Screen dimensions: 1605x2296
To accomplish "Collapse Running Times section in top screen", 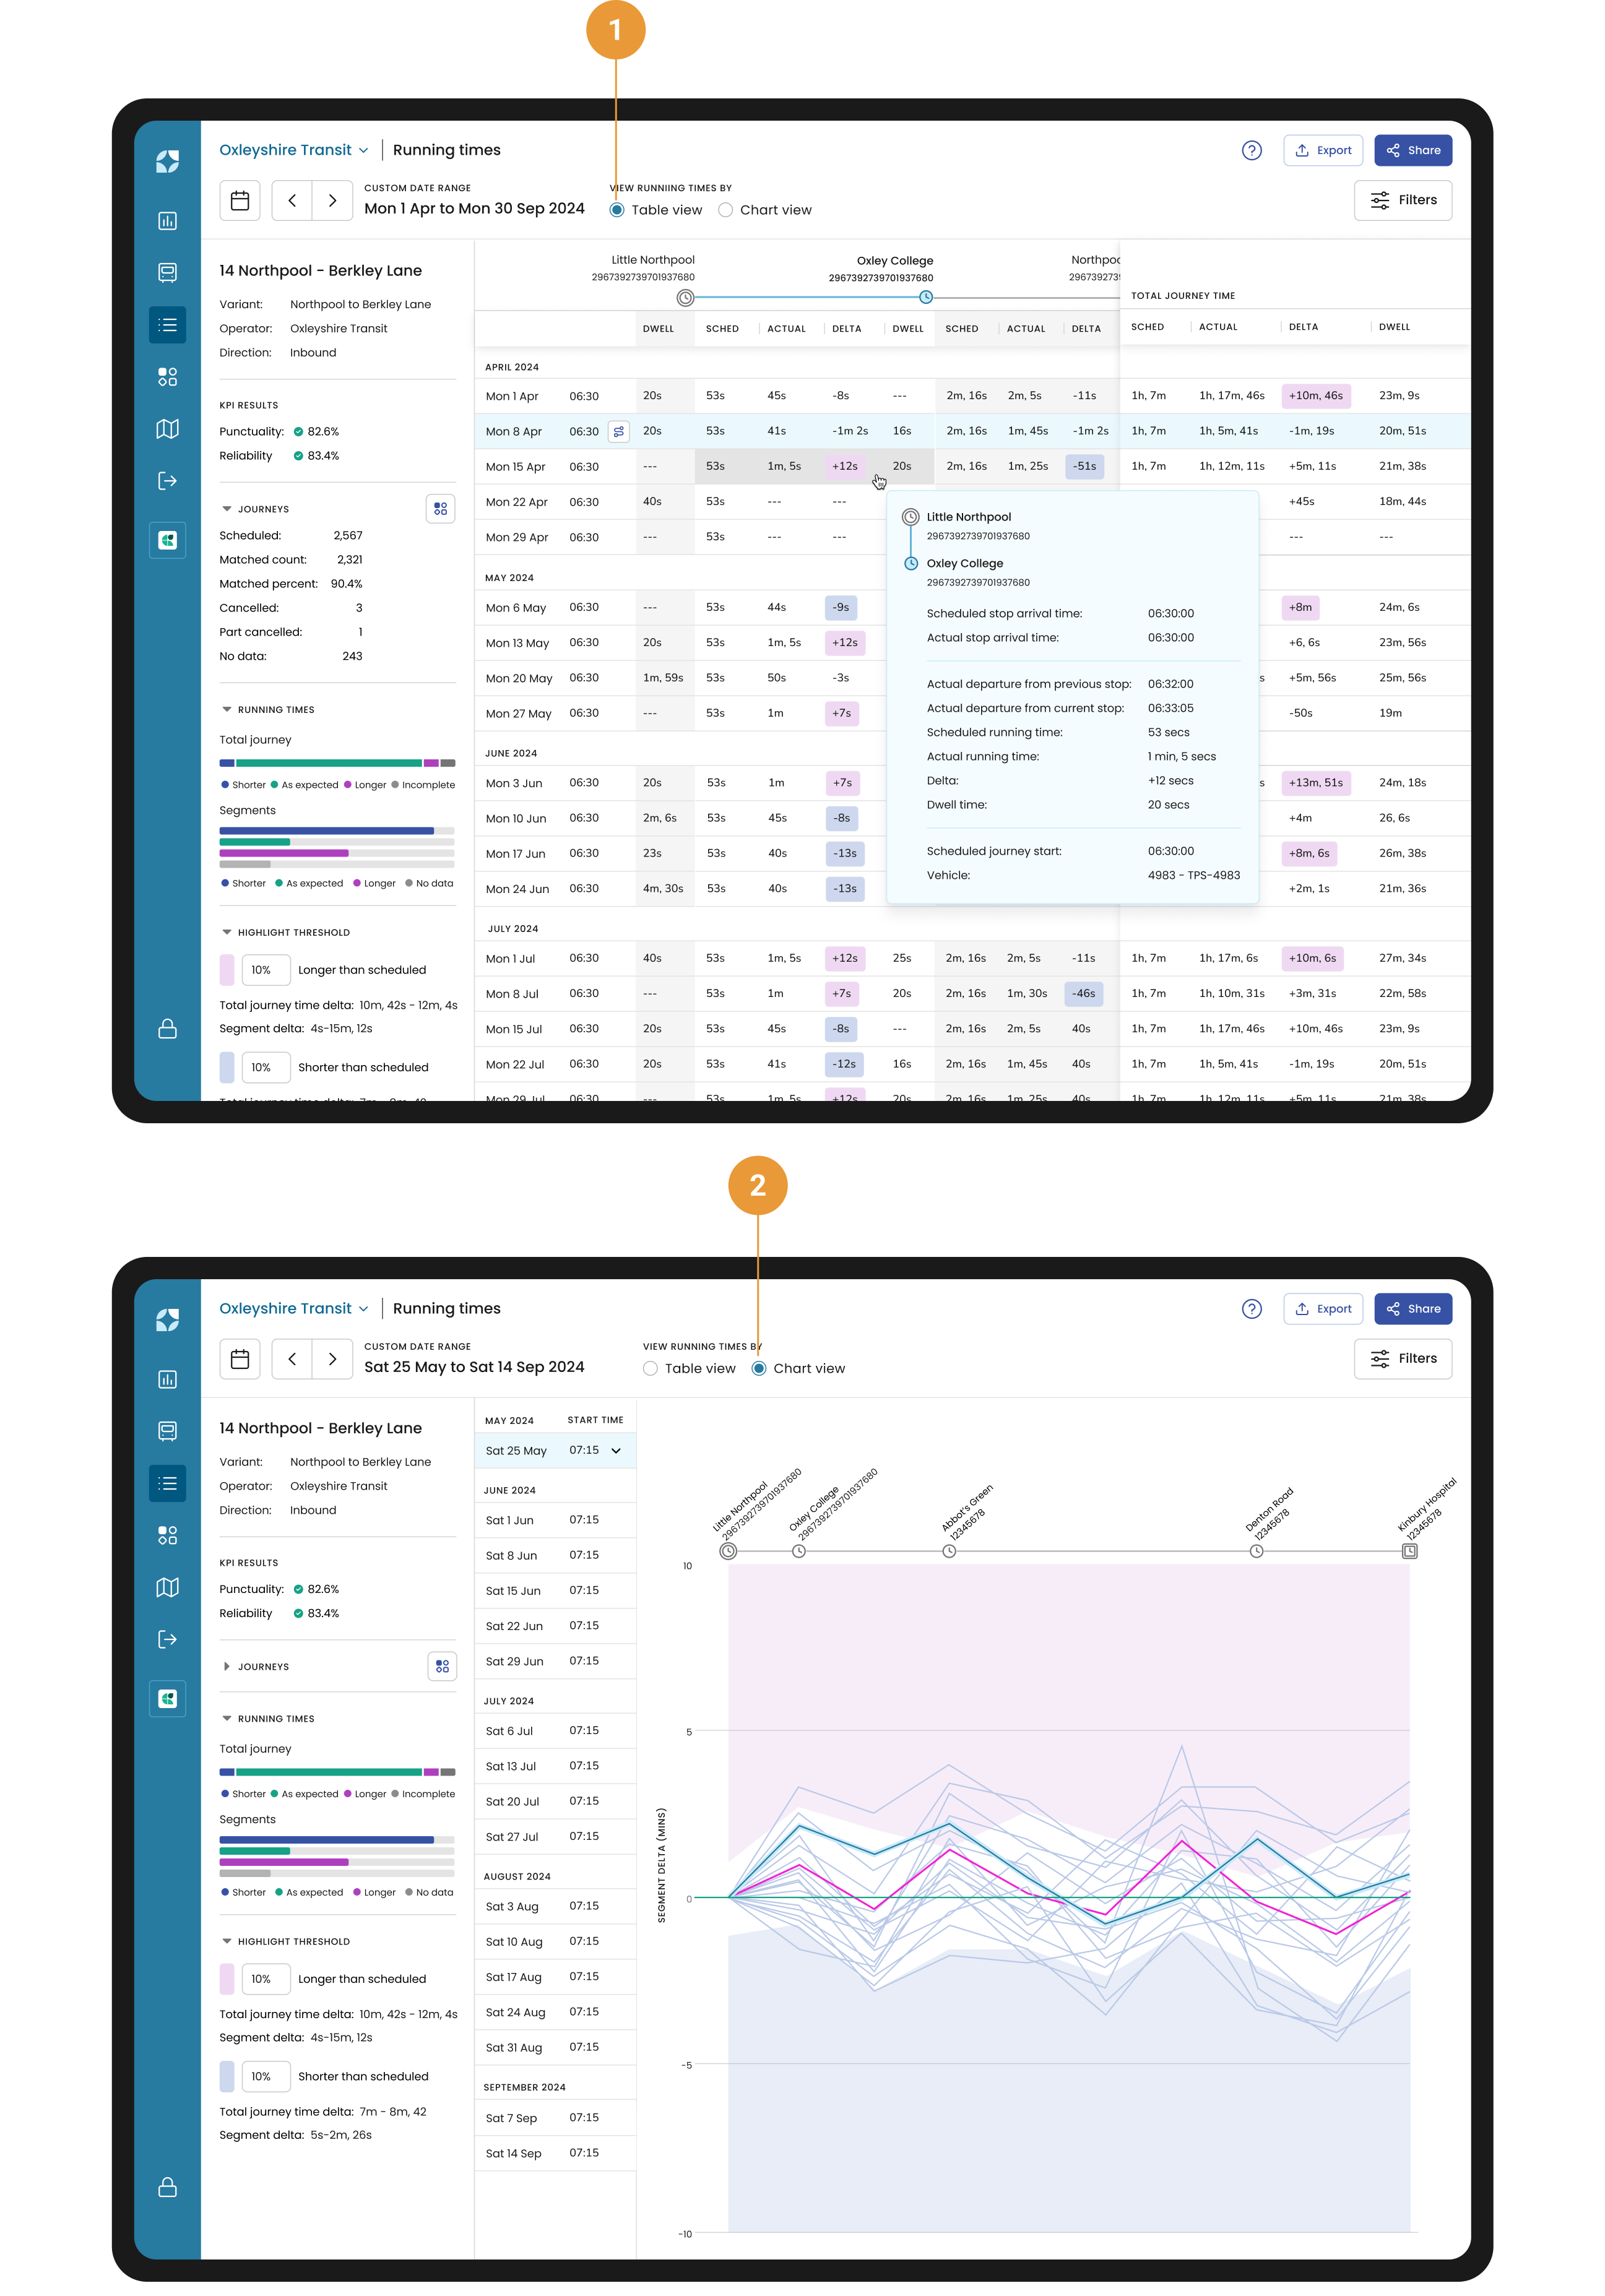I will (227, 710).
